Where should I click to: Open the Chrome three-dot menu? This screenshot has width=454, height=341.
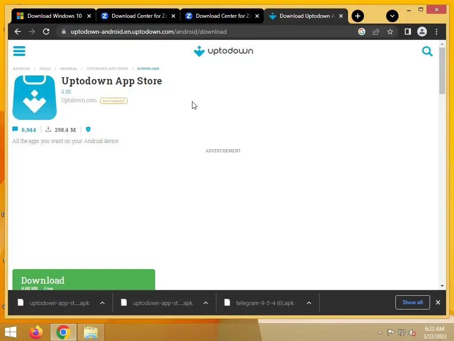(436, 32)
